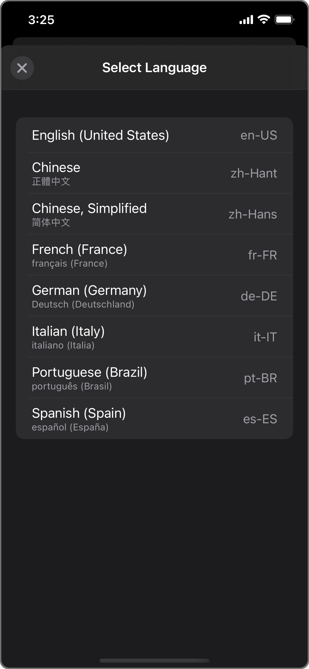Close the Select Language sheet
The height and width of the screenshot is (669, 309).
pyautogui.click(x=22, y=68)
